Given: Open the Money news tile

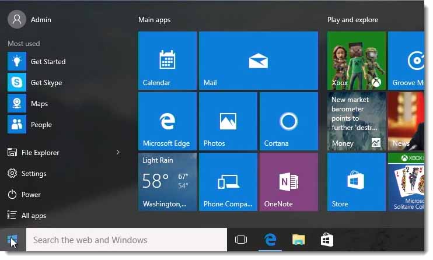Looking at the screenshot, I should pos(356,121).
